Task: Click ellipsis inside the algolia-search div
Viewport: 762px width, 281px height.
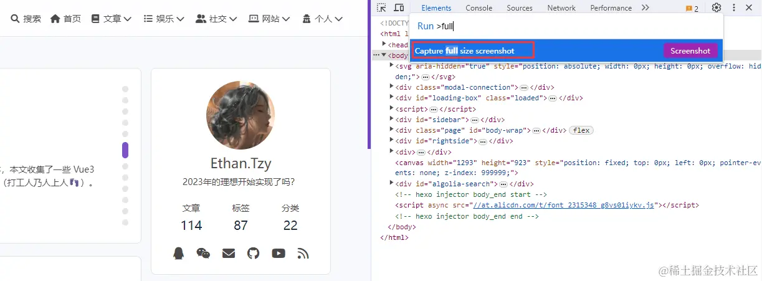Action: pos(503,184)
